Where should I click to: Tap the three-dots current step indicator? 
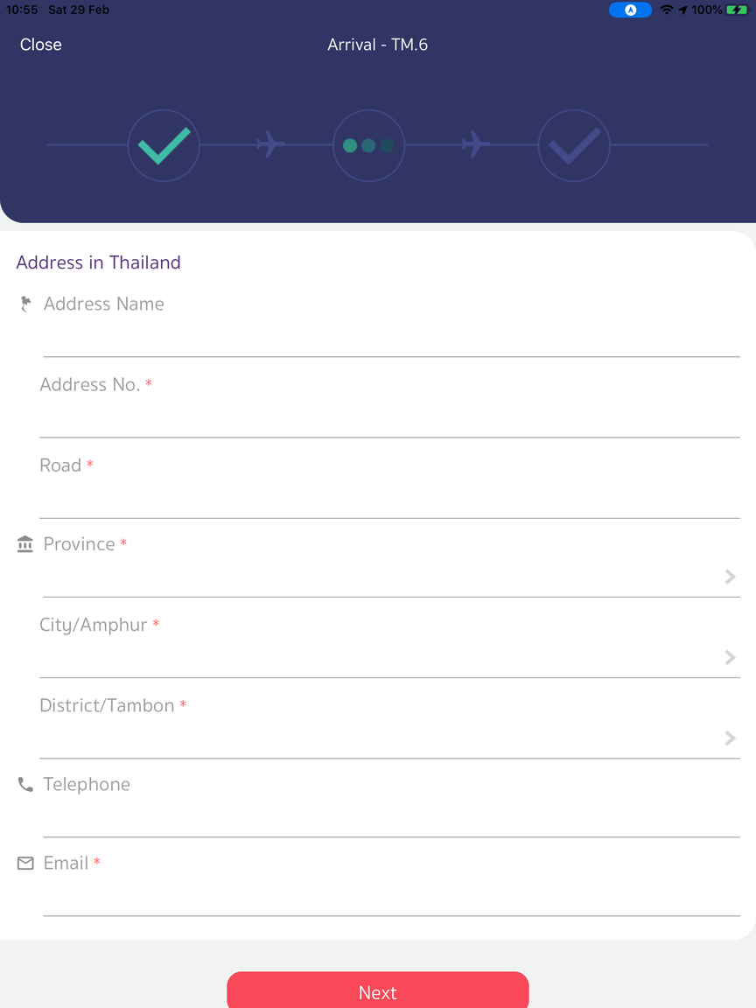pyautogui.click(x=368, y=145)
